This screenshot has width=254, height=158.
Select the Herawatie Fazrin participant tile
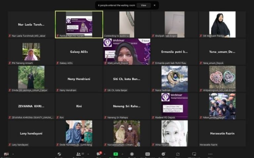(222, 133)
